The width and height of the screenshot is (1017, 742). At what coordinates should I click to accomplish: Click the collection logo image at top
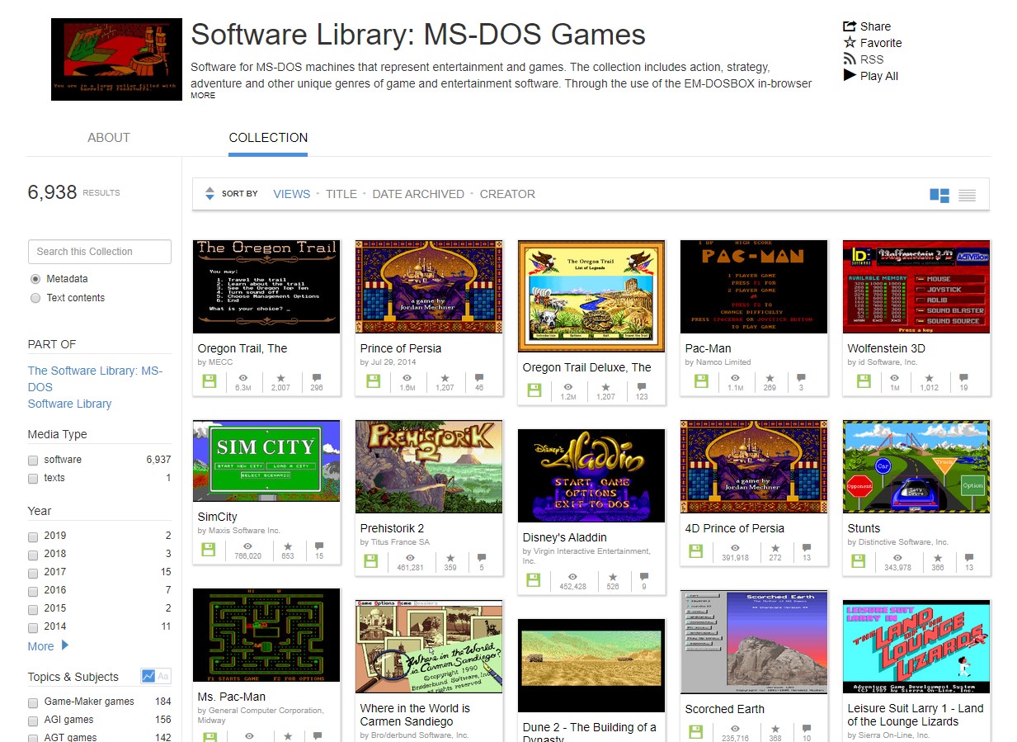pos(116,59)
